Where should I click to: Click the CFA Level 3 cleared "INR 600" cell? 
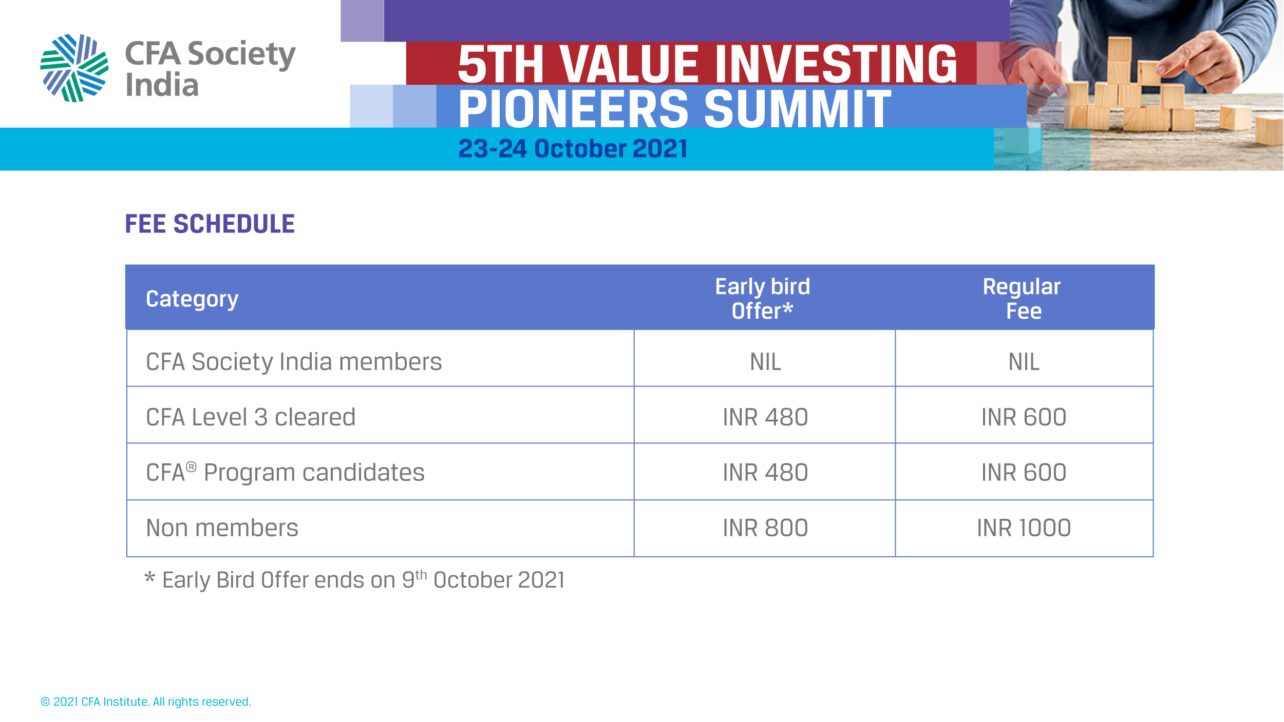click(1023, 417)
